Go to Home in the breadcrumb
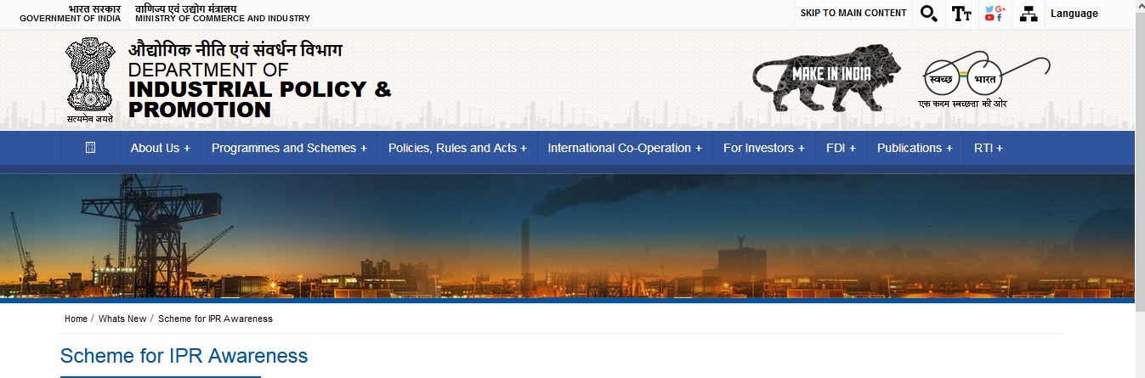 pos(76,319)
